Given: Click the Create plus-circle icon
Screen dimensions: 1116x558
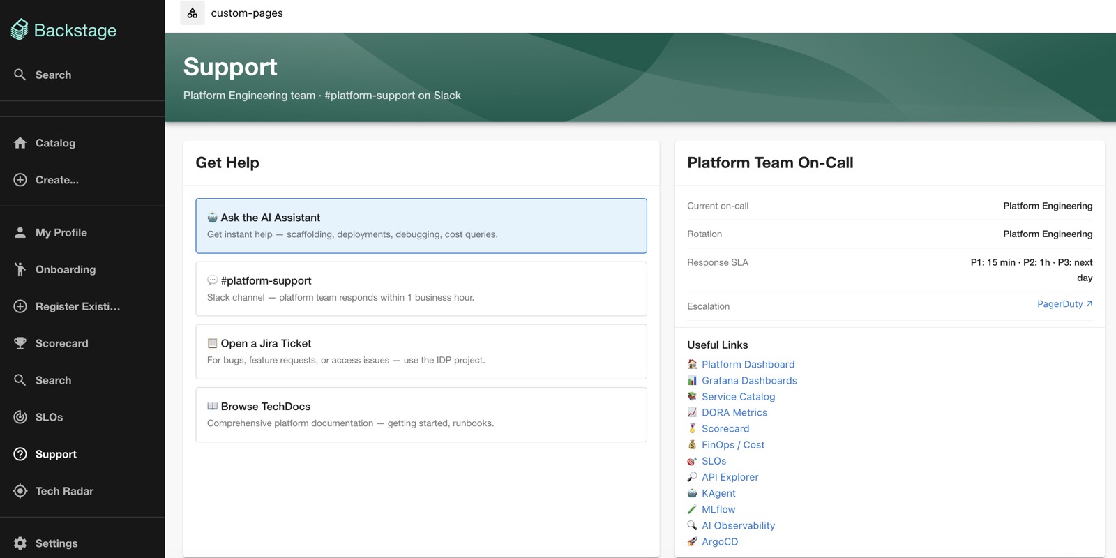Looking at the screenshot, I should point(20,180).
